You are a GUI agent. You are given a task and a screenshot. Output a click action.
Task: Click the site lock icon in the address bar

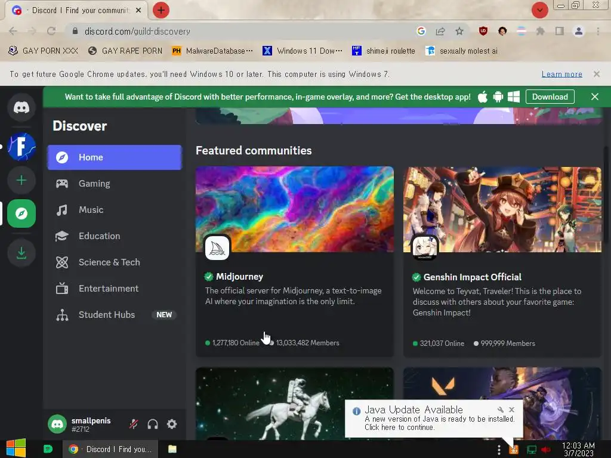point(75,31)
